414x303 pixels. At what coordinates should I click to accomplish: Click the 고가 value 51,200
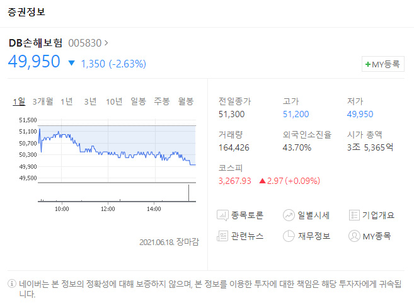(x=296, y=114)
